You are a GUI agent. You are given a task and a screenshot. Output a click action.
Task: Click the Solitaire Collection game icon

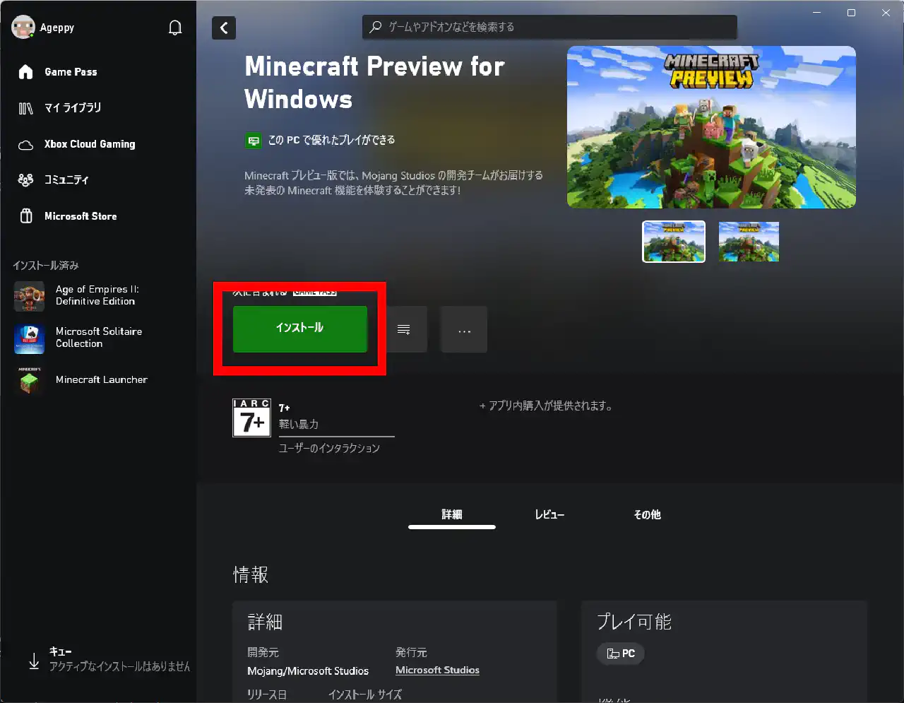pos(29,338)
